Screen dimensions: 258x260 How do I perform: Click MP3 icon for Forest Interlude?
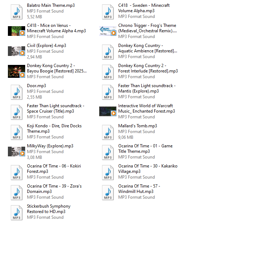point(108,72)
